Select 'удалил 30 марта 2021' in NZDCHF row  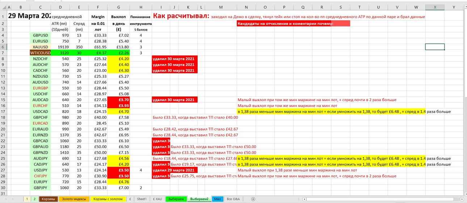point(175,59)
